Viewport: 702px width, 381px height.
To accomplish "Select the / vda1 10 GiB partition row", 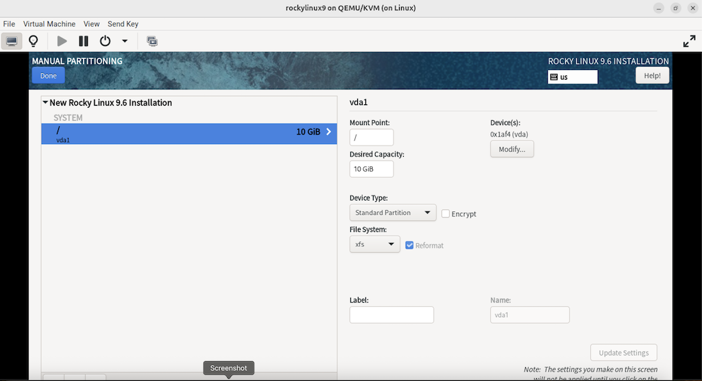I will 189,134.
